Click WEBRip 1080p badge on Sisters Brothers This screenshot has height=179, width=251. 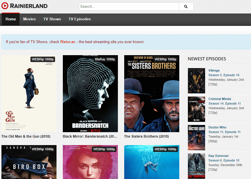(x=166, y=59)
